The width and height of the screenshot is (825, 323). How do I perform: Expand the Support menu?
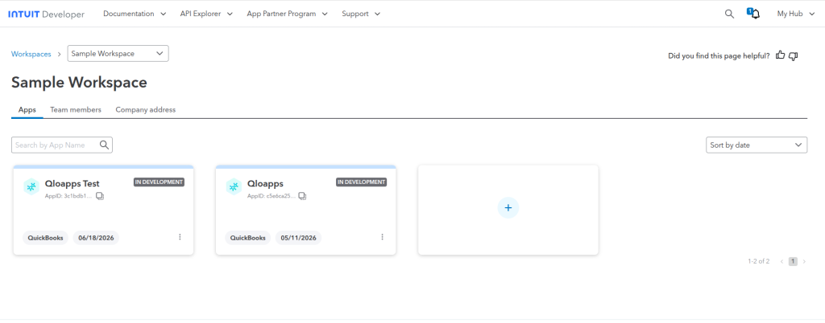[361, 14]
